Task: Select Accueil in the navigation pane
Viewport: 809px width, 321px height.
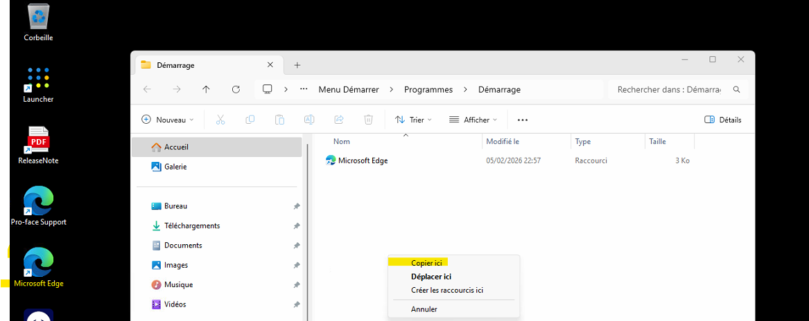Action: click(217, 147)
